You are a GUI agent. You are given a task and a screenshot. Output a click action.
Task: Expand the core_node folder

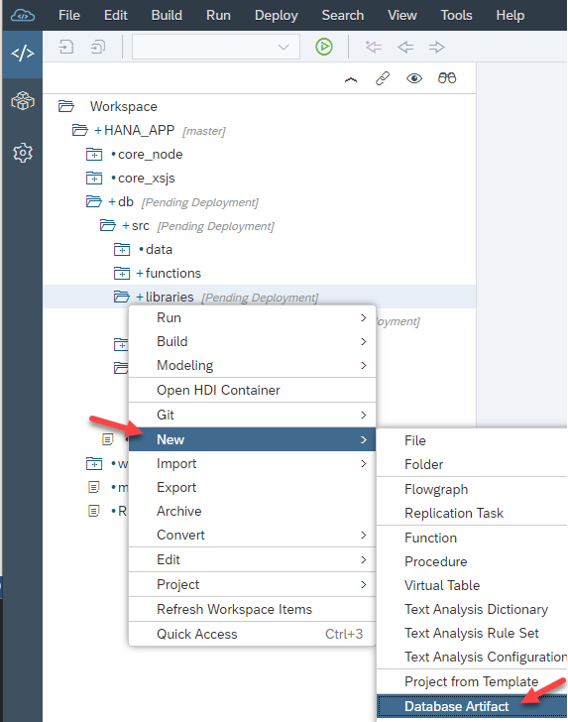[x=94, y=155]
